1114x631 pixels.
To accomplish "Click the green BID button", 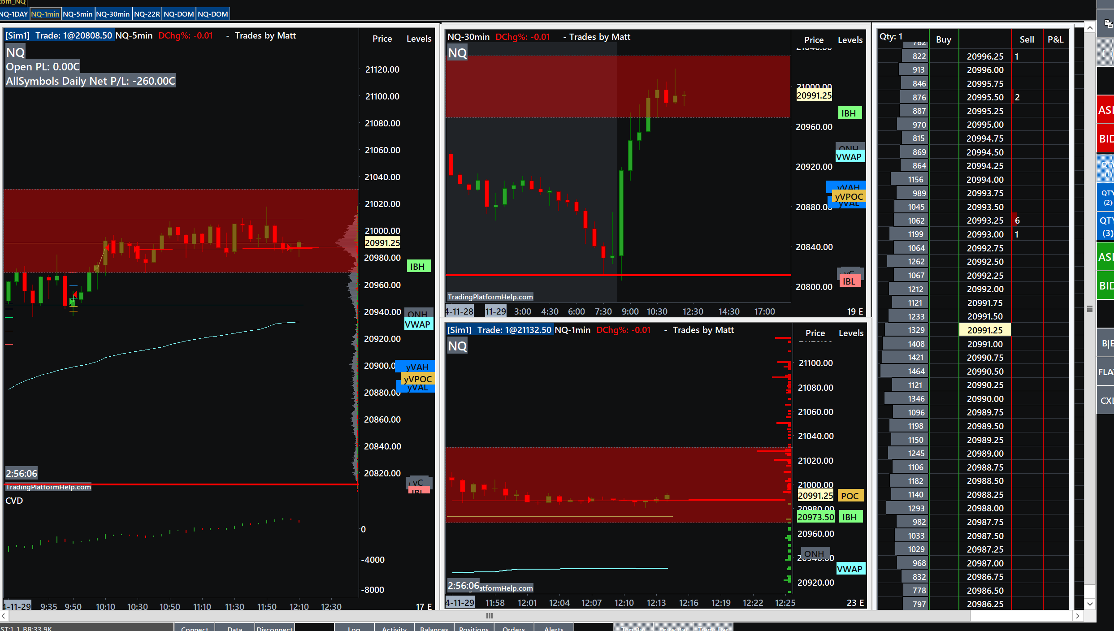I will point(1105,285).
